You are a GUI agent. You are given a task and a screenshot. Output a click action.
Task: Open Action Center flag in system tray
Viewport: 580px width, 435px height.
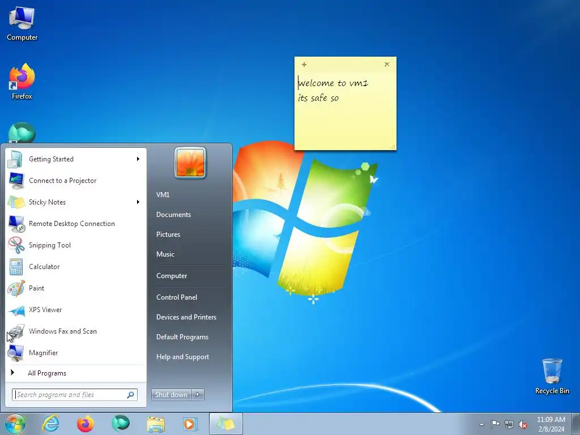[x=495, y=424]
